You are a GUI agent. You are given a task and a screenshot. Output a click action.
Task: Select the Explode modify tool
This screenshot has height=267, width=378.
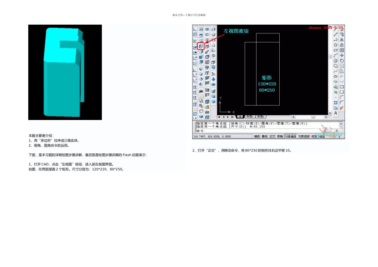(x=342, y=108)
